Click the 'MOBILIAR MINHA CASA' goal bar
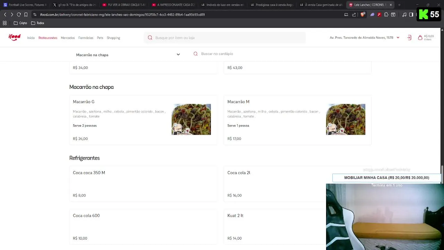This screenshot has width=444, height=250. (x=386, y=178)
